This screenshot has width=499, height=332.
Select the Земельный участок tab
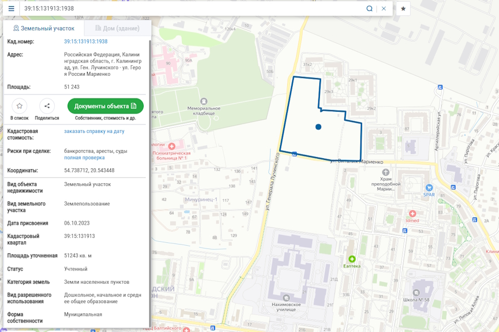[43, 28]
